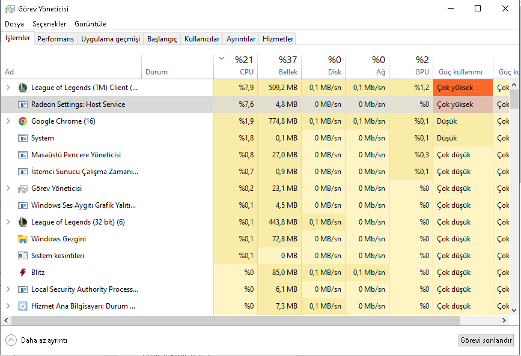Click the İstemci Sunucu Çalışma Zamanı icon

tap(23, 172)
